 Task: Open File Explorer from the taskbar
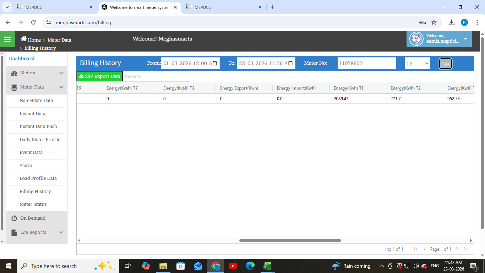pos(163,266)
